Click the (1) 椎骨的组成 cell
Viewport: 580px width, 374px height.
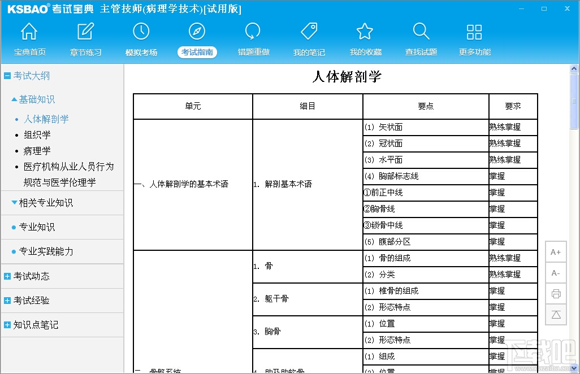(x=426, y=291)
